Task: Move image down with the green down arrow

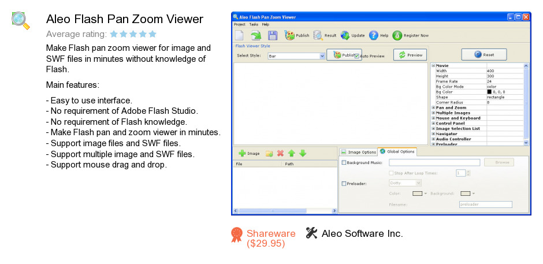Action: pyautogui.click(x=303, y=153)
